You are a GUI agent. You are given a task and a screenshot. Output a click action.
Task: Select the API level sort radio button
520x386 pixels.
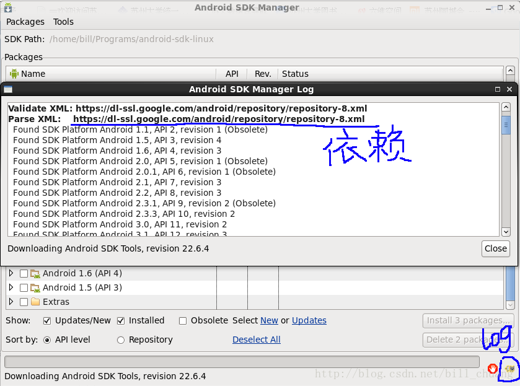[x=47, y=340]
